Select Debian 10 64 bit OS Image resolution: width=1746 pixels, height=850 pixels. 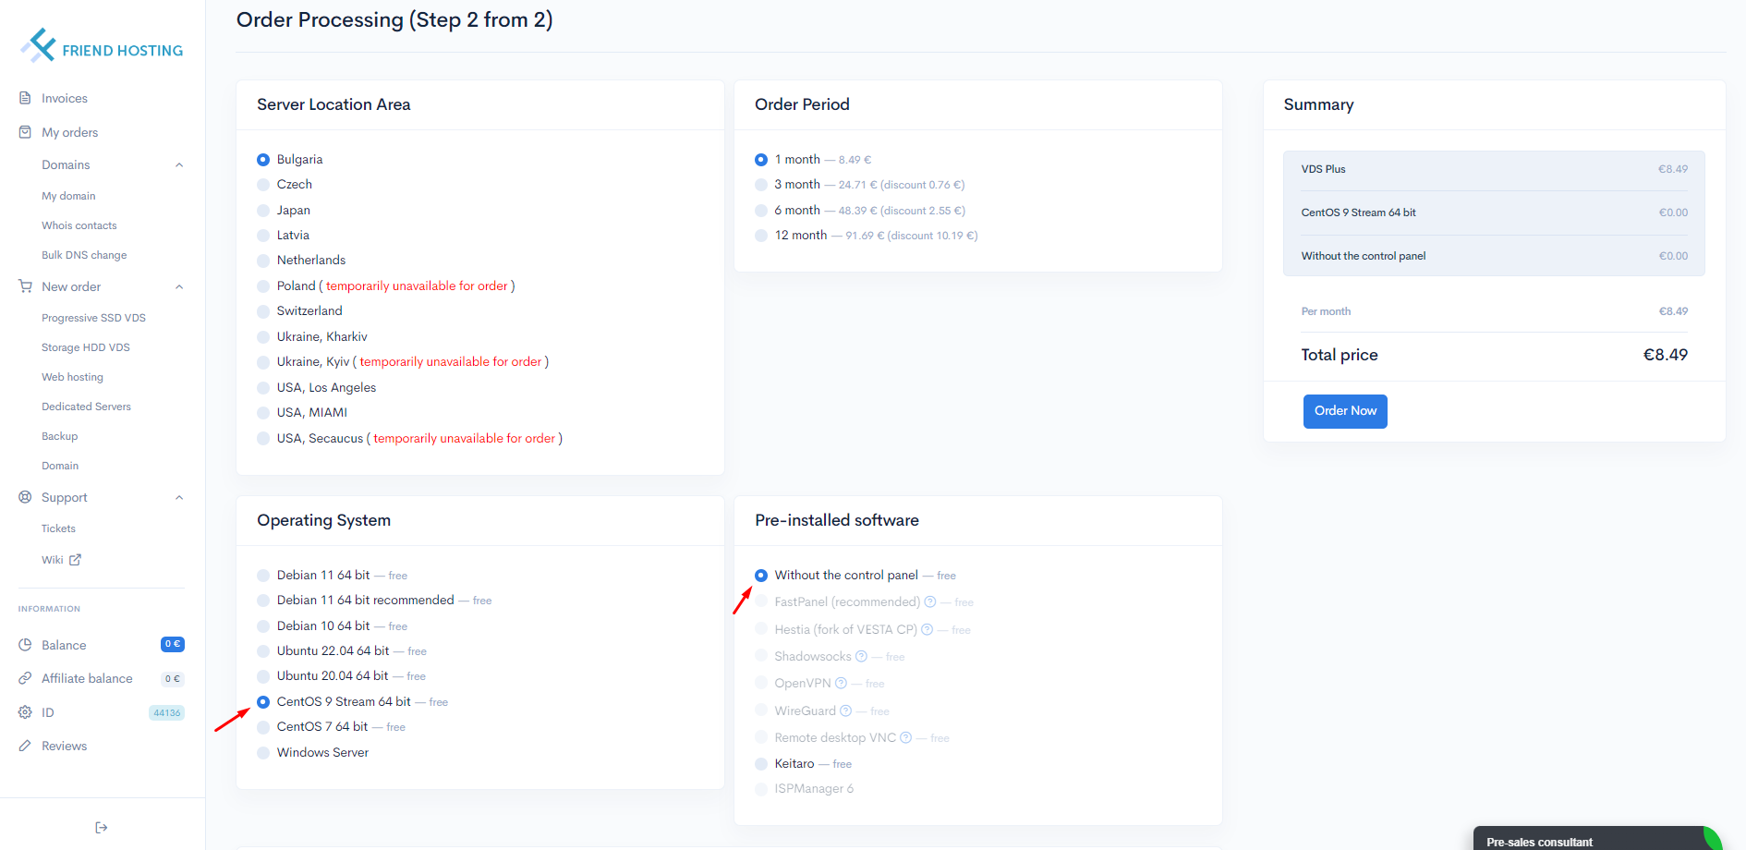tap(263, 626)
